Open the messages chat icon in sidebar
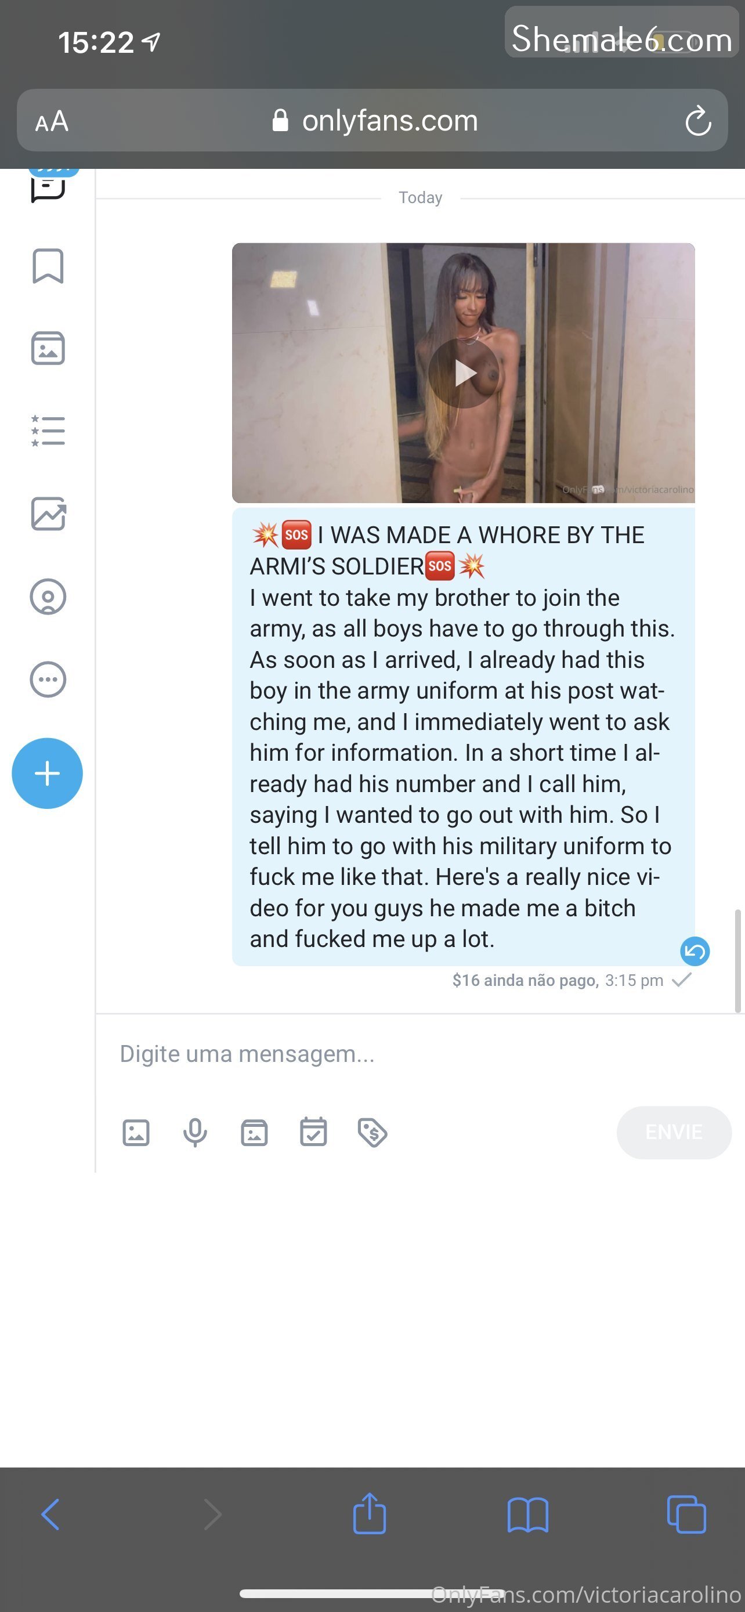Viewport: 745px width, 1612px height. coord(48,186)
